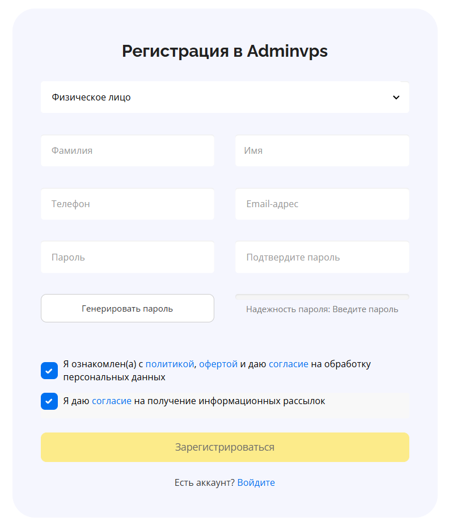The width and height of the screenshot is (449, 525).
Task: Open согласие link for информационных рассылок
Action: click(112, 401)
